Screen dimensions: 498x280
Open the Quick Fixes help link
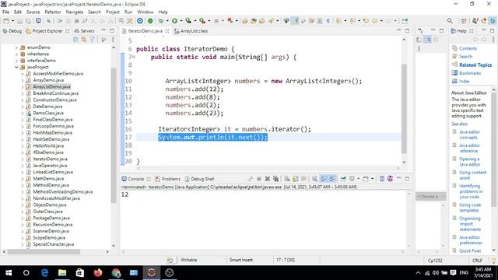[470, 250]
